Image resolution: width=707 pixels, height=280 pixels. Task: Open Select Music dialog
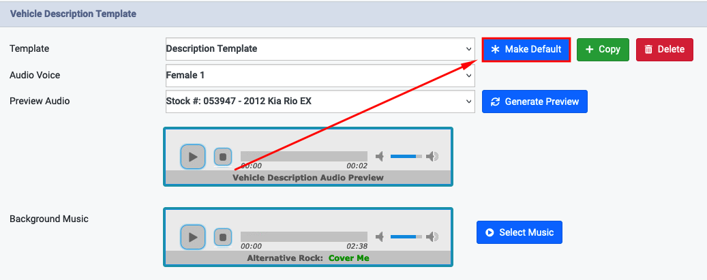tap(520, 232)
